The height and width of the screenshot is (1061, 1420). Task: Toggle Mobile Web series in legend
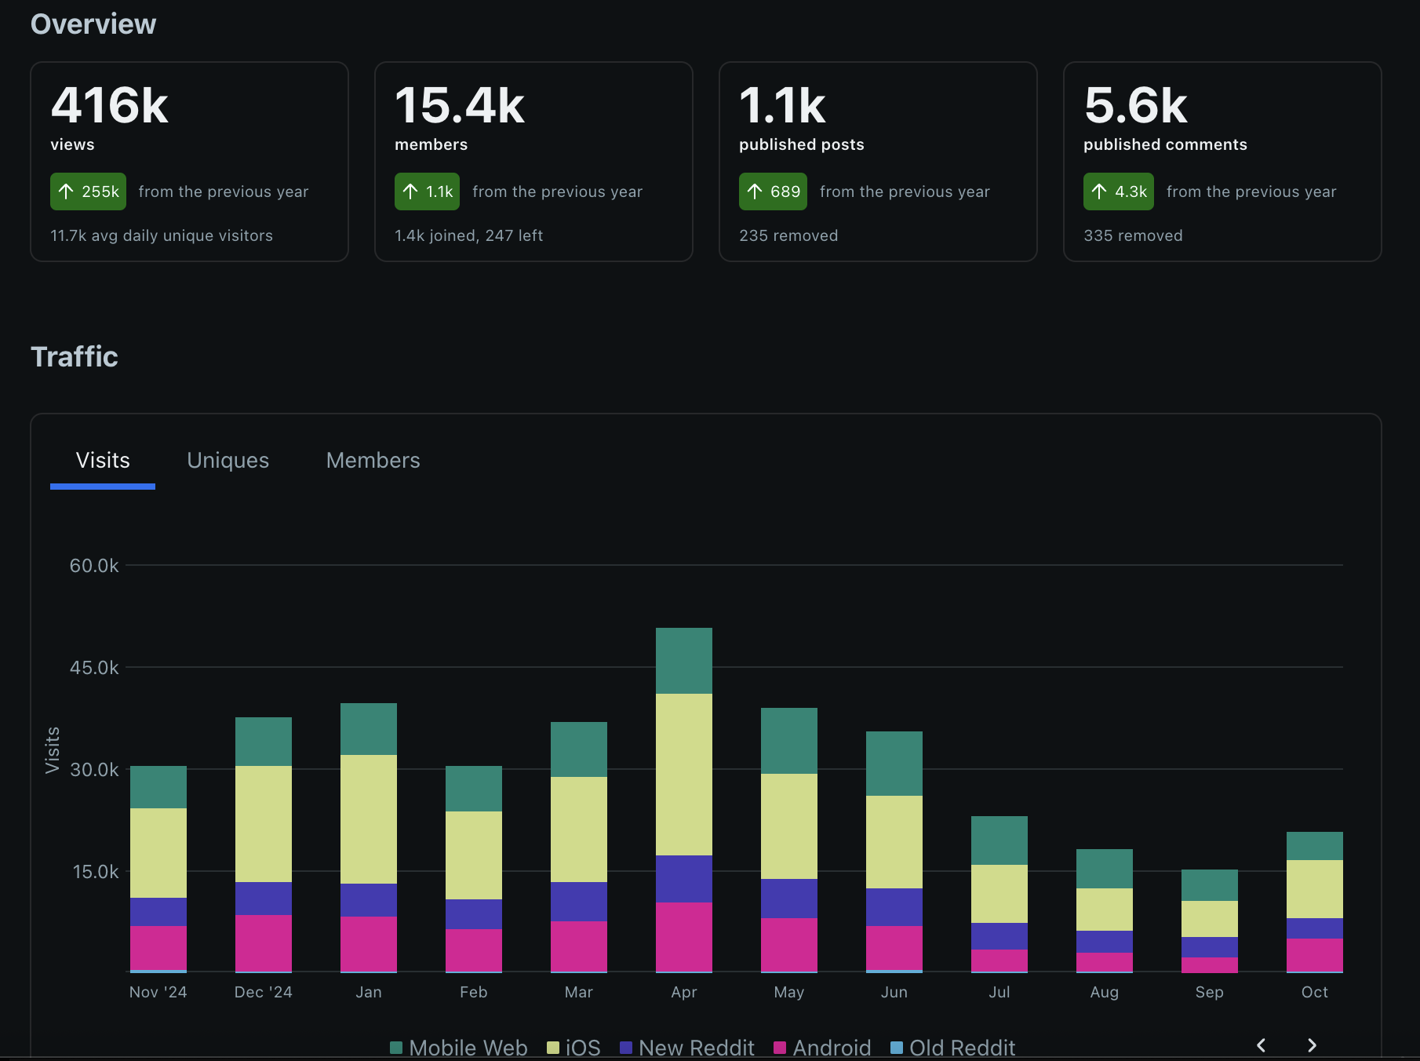[459, 1048]
